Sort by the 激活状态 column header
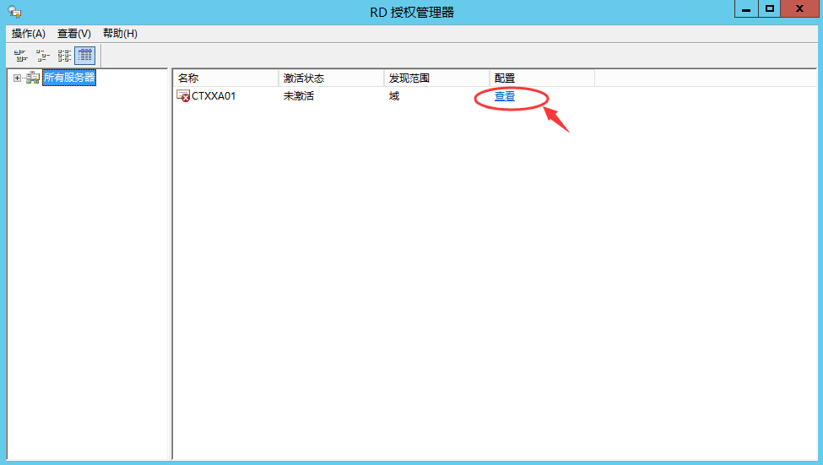Screen dimensions: 823x465 [331, 78]
